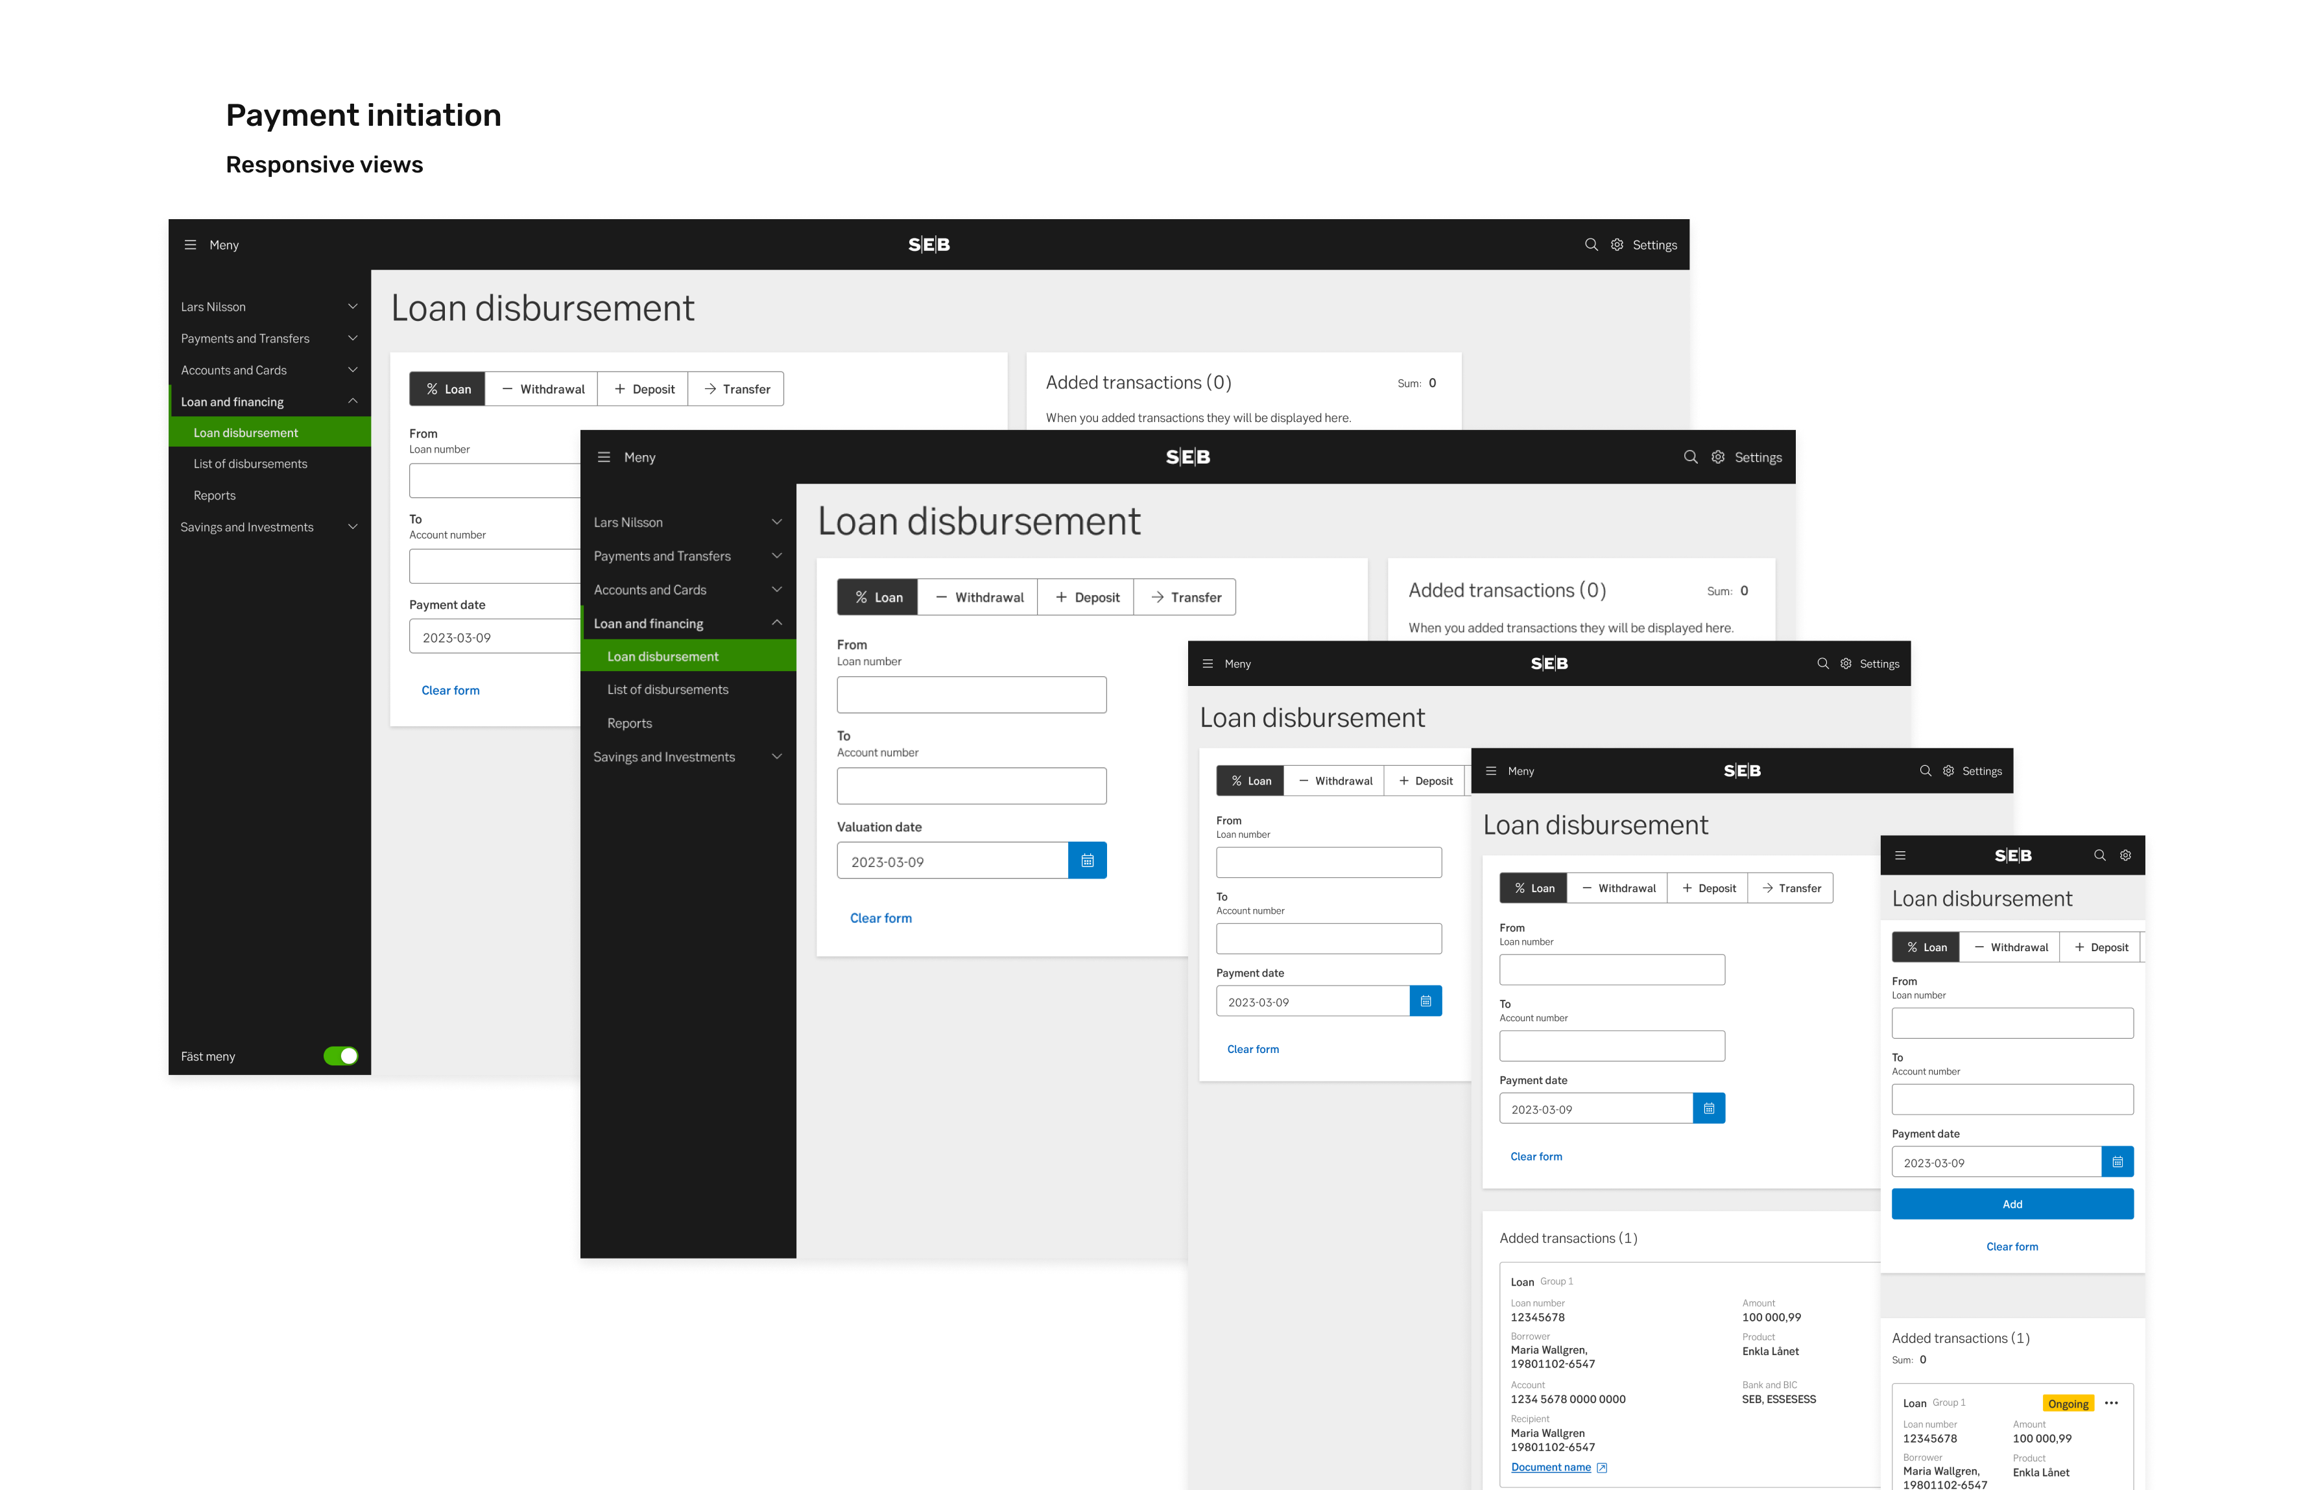Open the external link icon beside Document name
The width and height of the screenshot is (2314, 1490).
(1602, 1468)
